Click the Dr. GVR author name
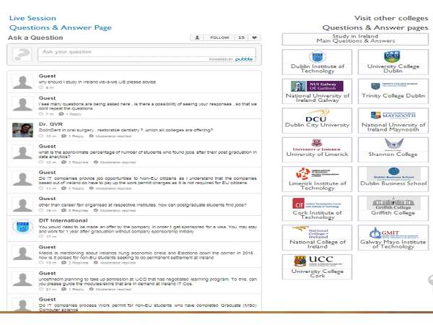 pyautogui.click(x=51, y=124)
